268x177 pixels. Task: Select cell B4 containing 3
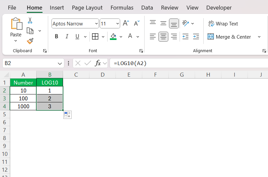click(x=50, y=106)
